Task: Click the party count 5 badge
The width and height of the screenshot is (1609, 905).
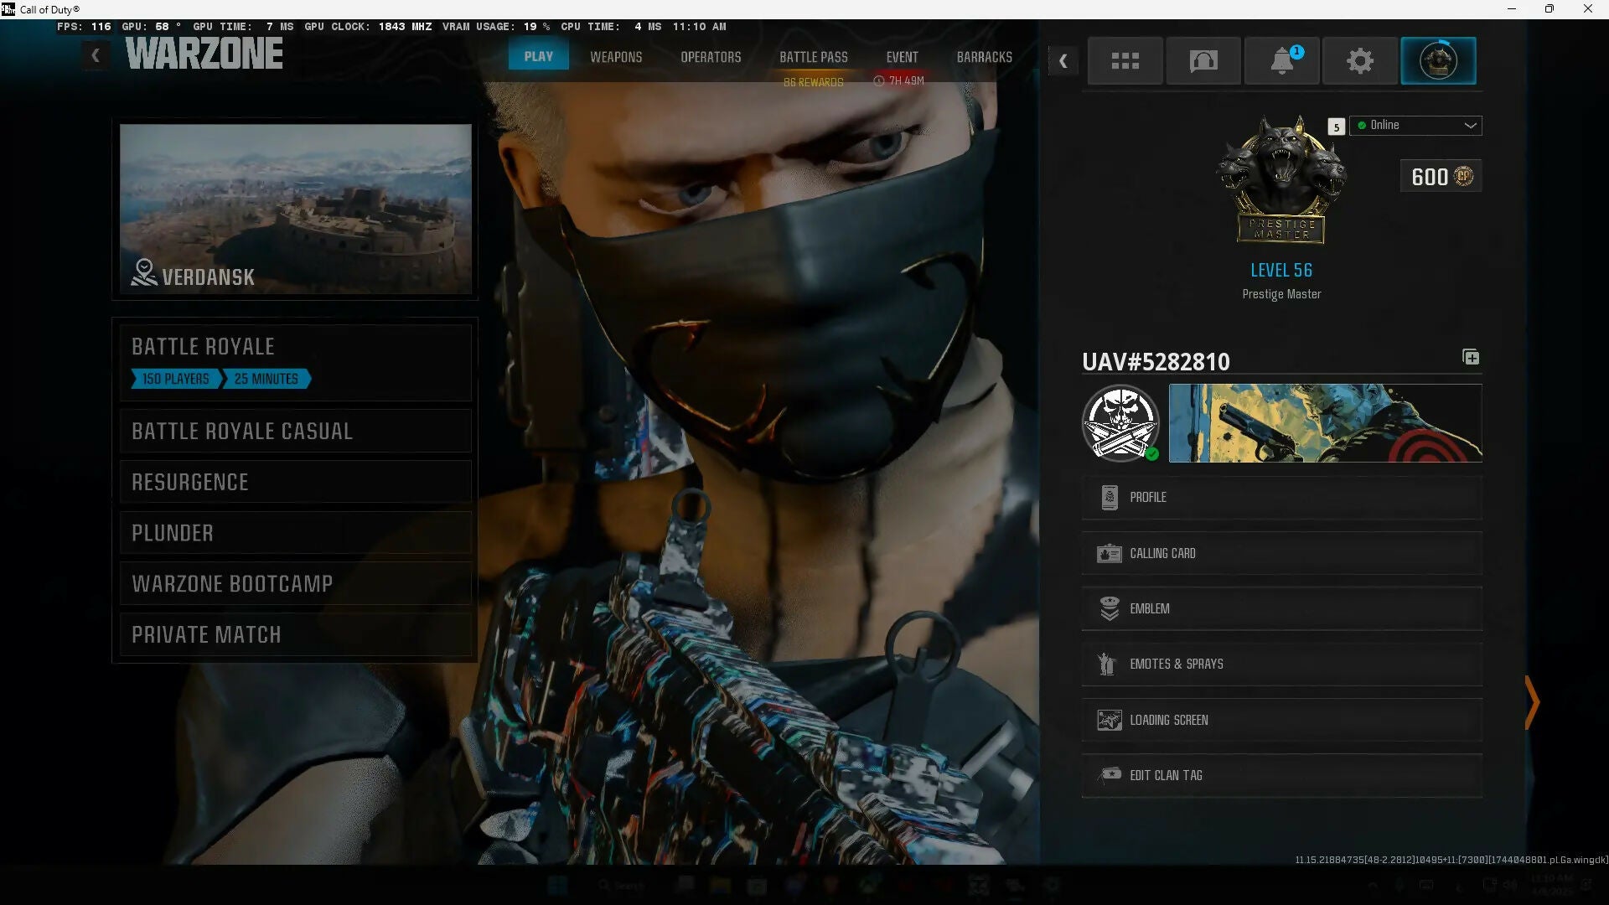Action: click(x=1336, y=127)
